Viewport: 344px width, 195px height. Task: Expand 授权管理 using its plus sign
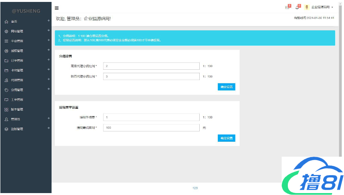coord(48,50)
